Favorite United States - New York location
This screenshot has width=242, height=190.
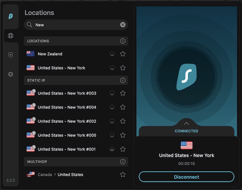tap(123, 68)
